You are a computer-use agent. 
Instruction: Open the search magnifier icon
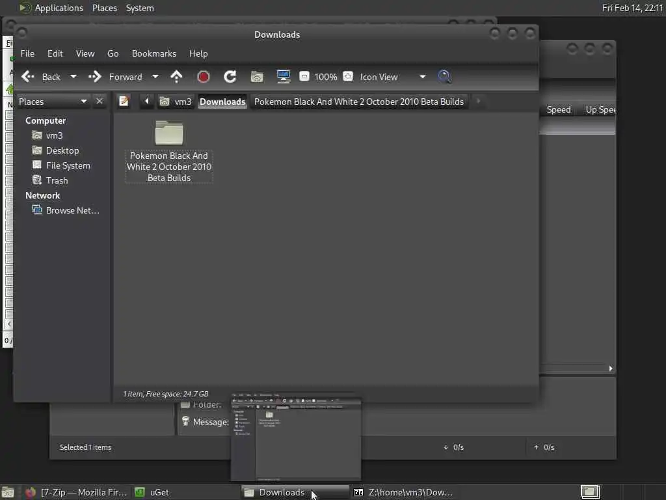coord(444,77)
